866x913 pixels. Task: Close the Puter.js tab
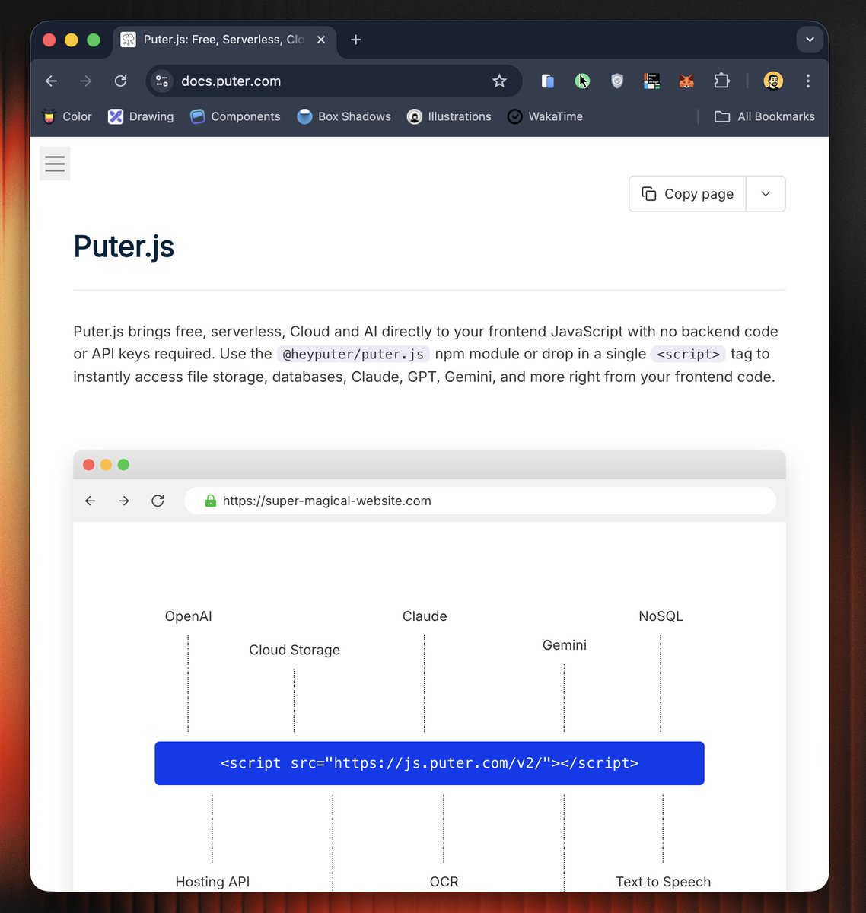pyautogui.click(x=321, y=40)
